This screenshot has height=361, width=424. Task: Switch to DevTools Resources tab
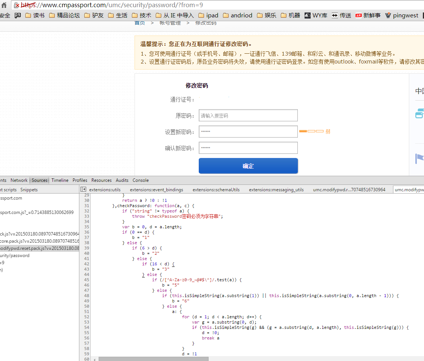[101, 180]
